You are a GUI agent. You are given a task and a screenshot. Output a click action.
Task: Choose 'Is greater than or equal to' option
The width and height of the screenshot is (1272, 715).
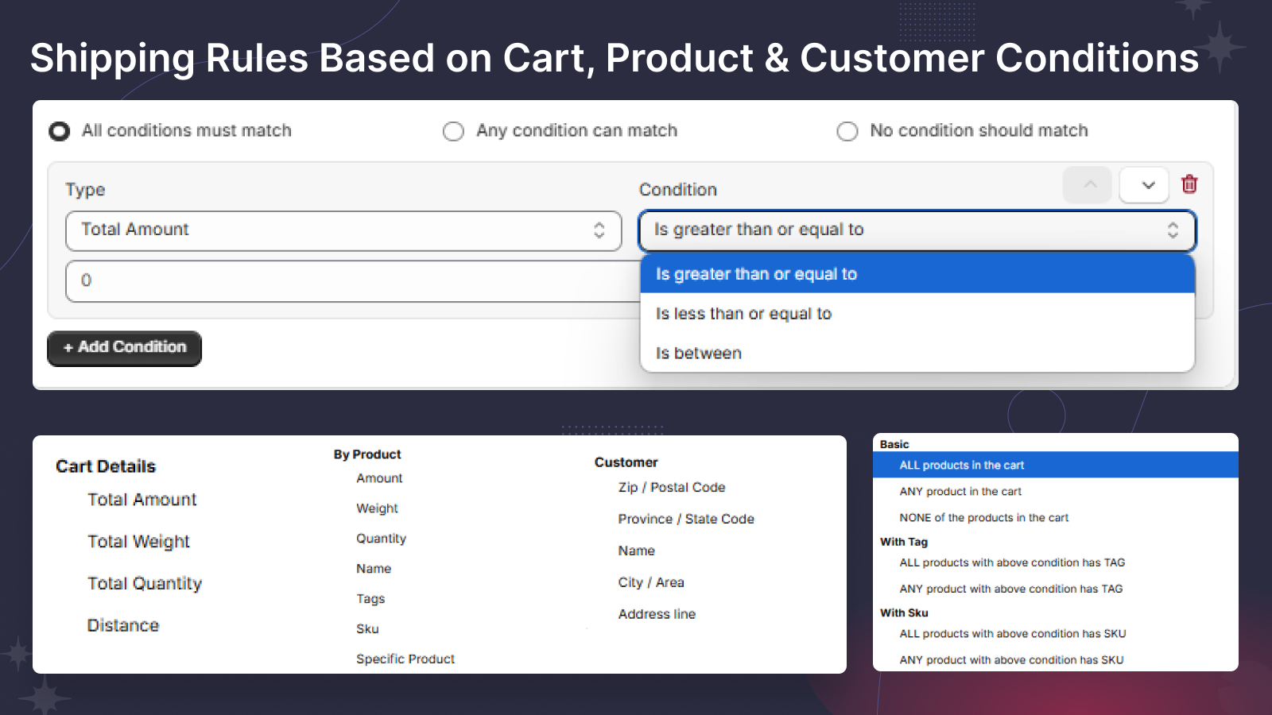point(917,274)
